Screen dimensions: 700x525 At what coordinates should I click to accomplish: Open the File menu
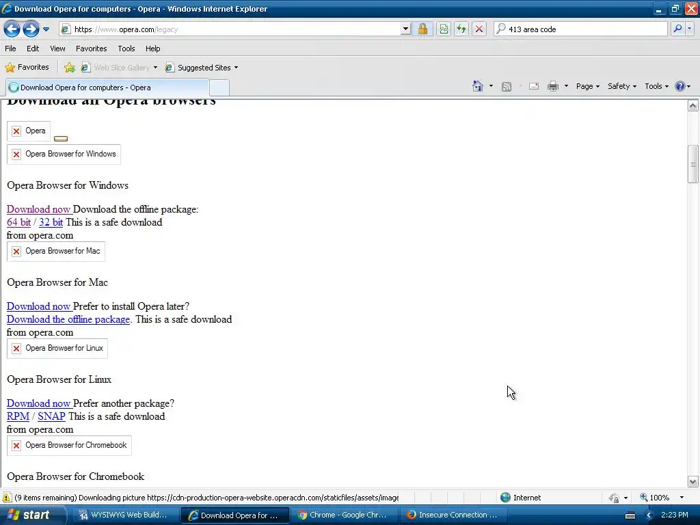[10, 49]
